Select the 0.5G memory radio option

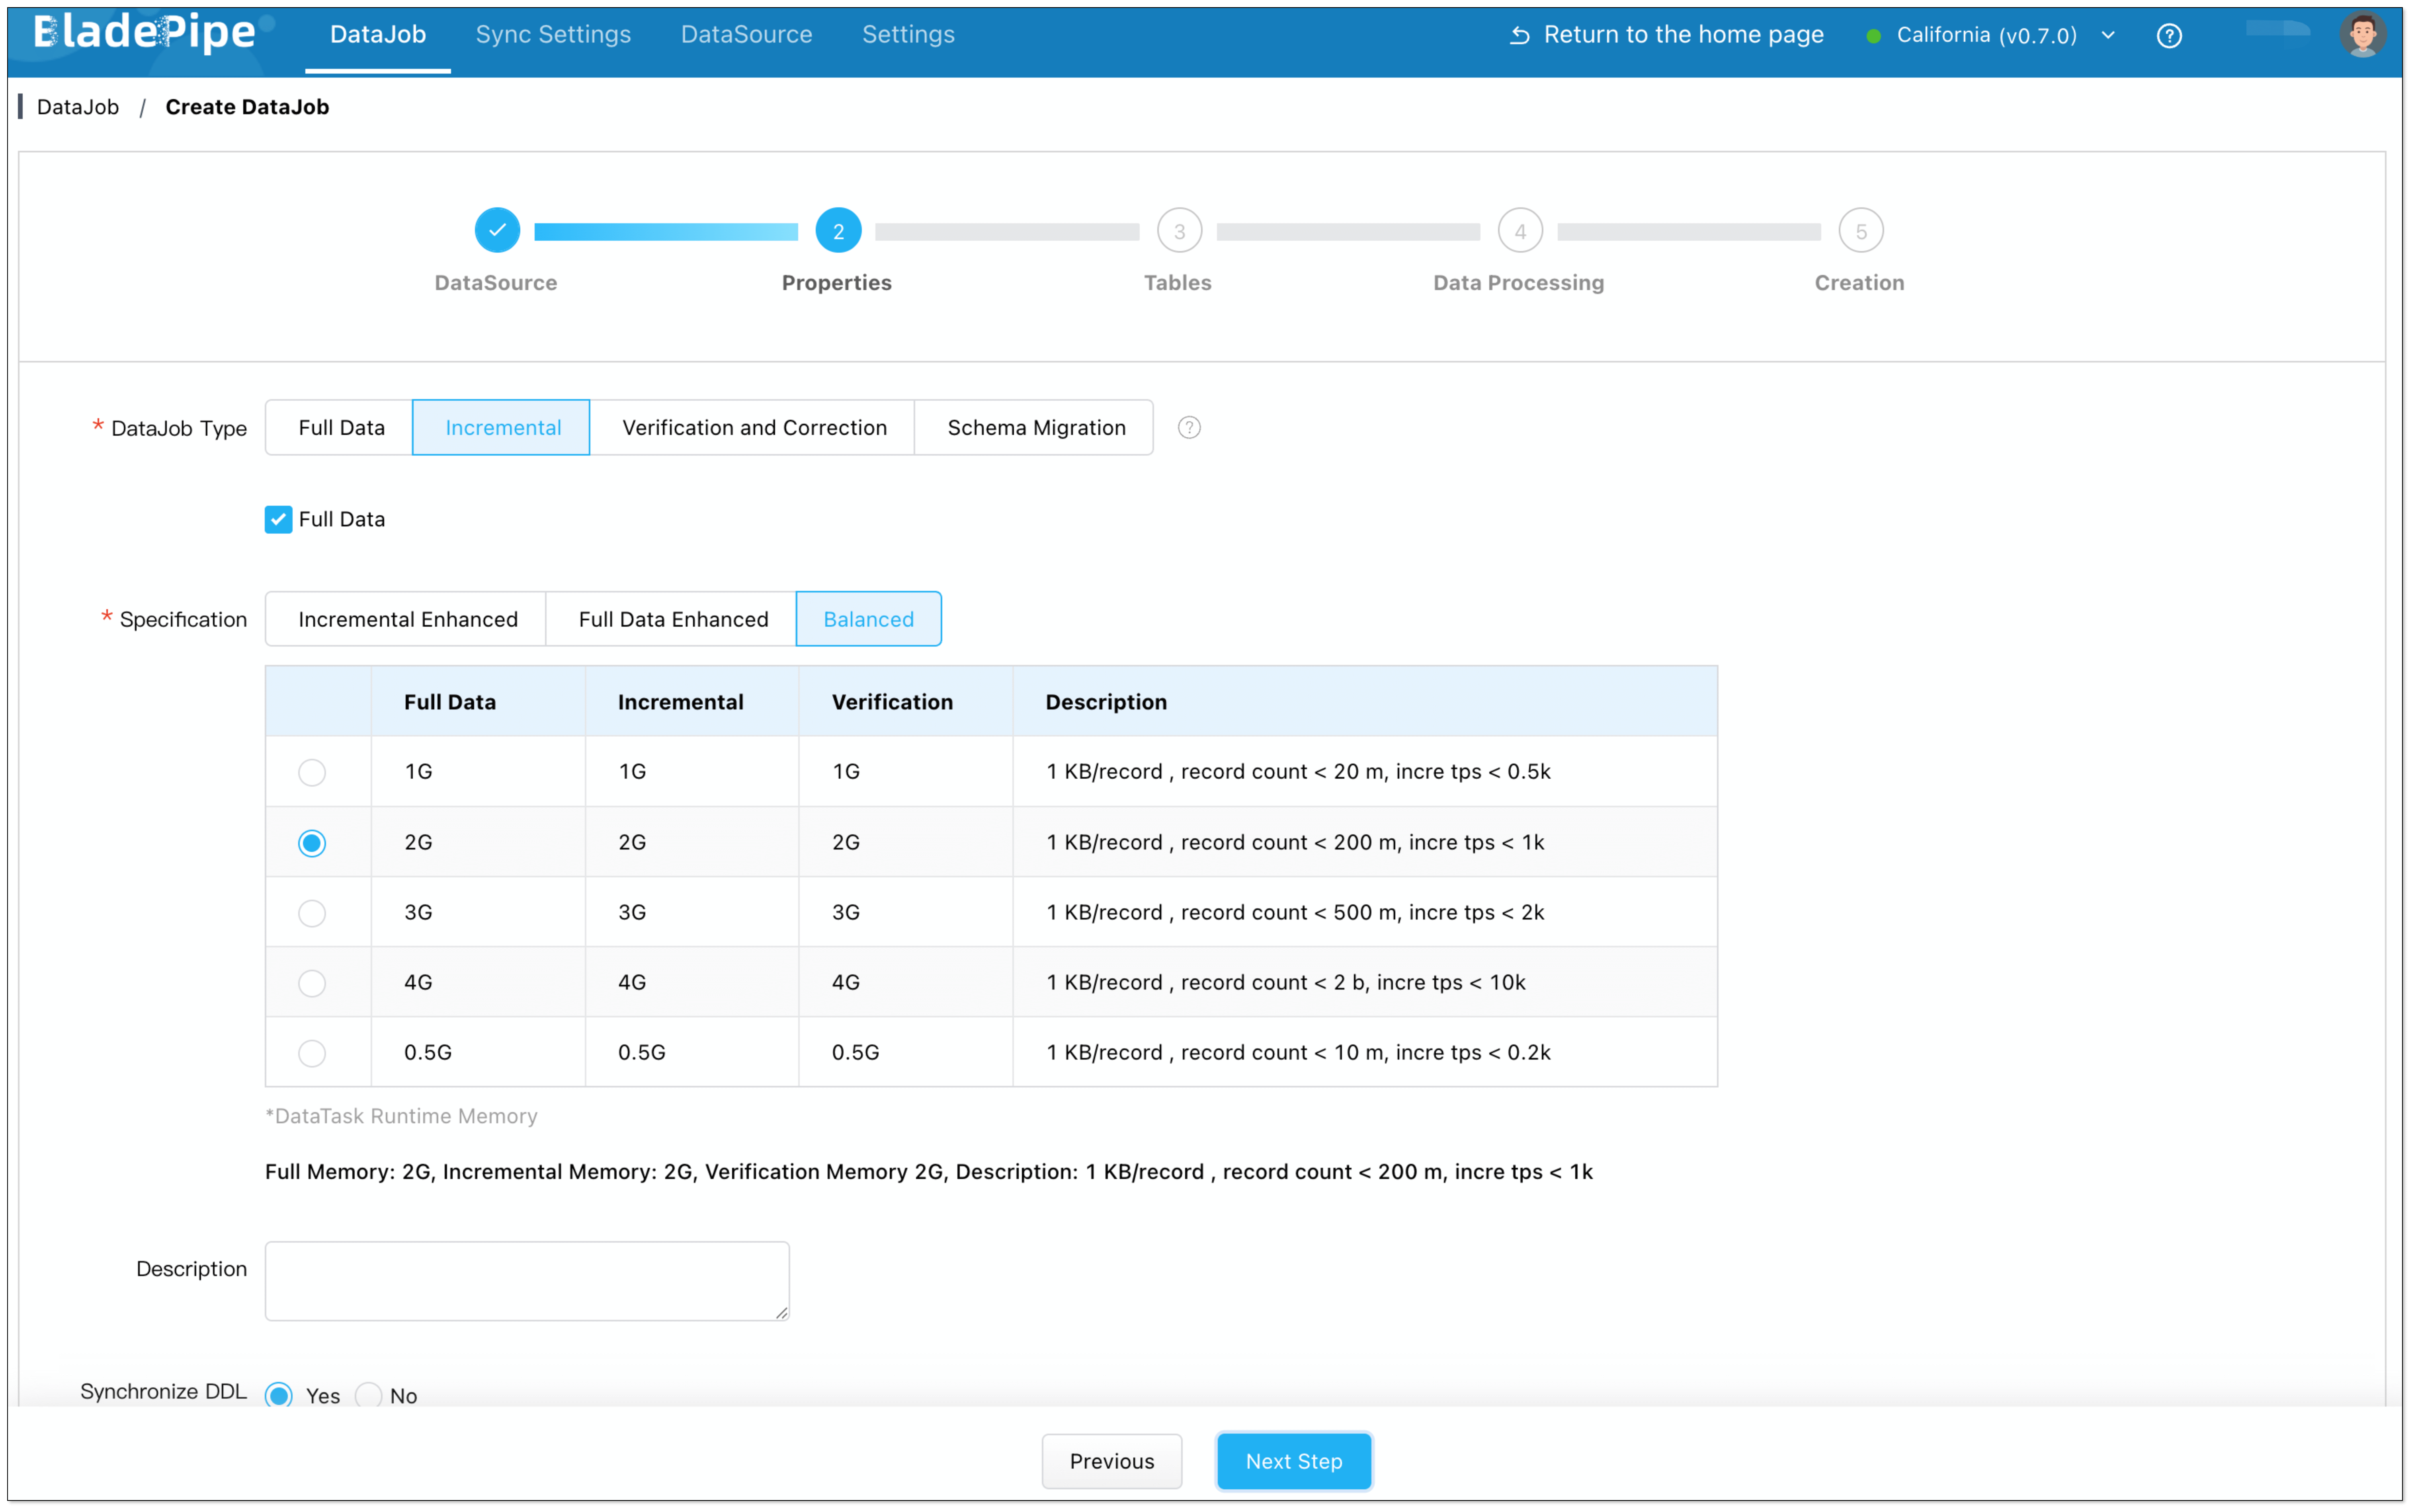pyautogui.click(x=312, y=1053)
